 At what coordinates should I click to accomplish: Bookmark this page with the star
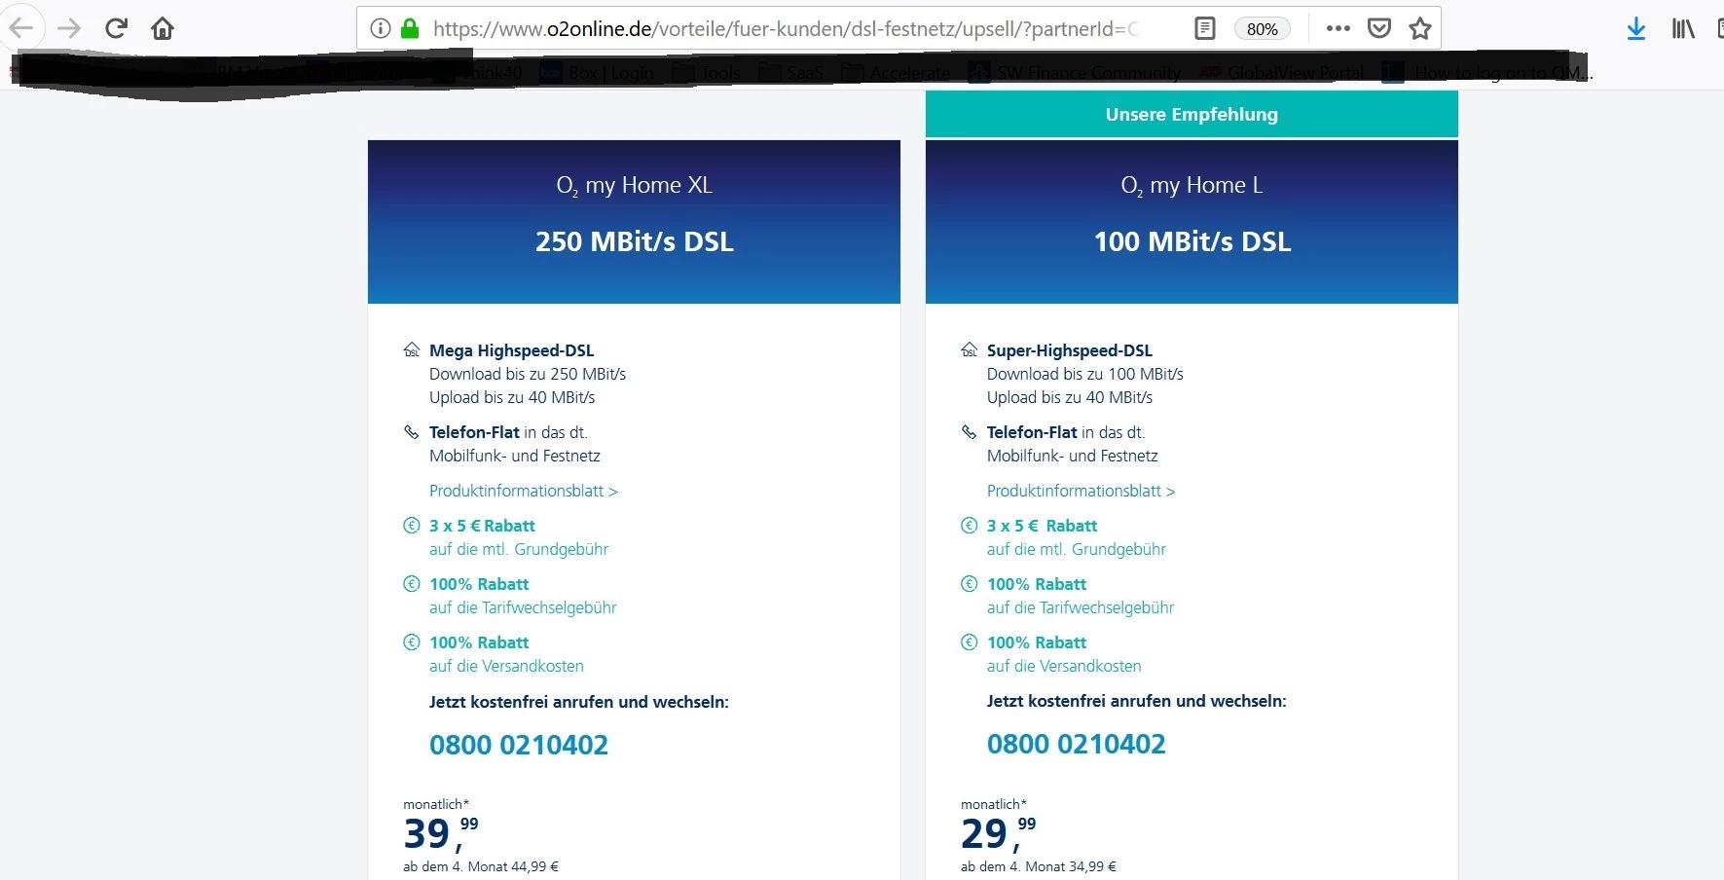(1420, 28)
